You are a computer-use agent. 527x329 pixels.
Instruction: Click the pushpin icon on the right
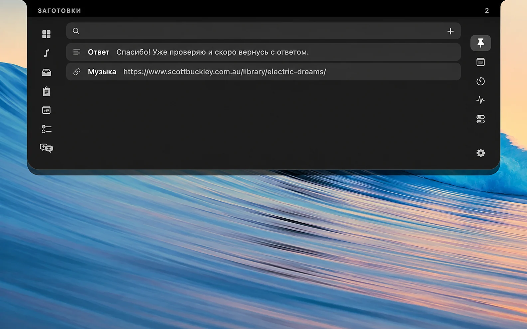coord(480,43)
